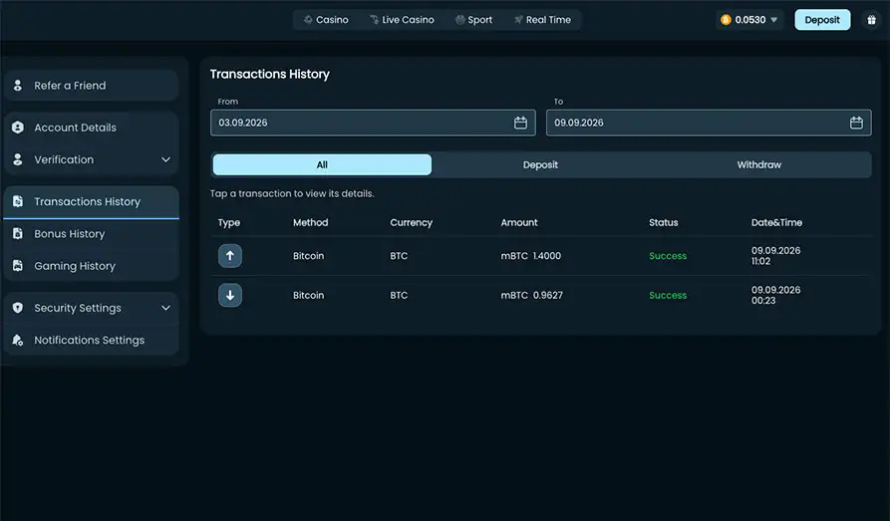Click the Bitcoin method in the 00:23 row
890x521 pixels.
point(308,295)
